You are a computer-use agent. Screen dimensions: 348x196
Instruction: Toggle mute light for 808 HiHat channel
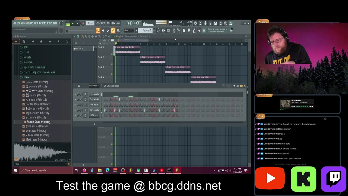pyautogui.click(x=75, y=105)
